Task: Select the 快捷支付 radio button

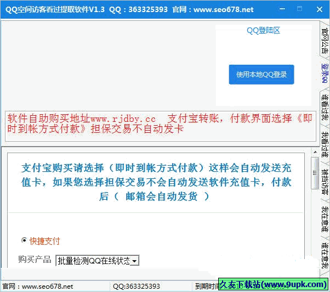Action: [24, 240]
